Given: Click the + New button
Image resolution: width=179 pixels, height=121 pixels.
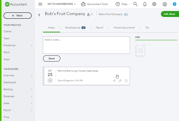Looking at the screenshot, I should (17, 16).
